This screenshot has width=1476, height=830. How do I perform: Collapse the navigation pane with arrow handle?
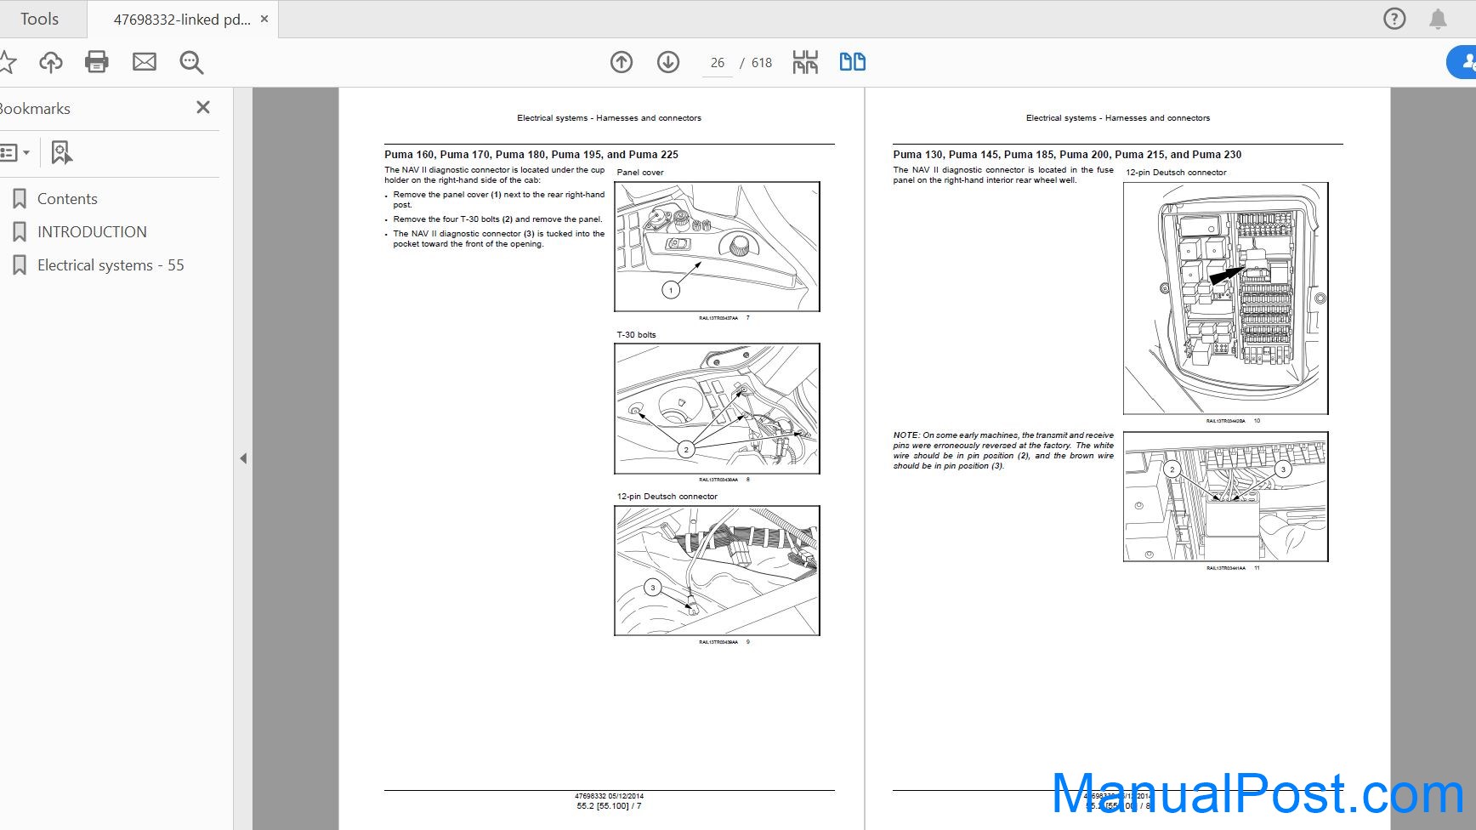pyautogui.click(x=243, y=458)
